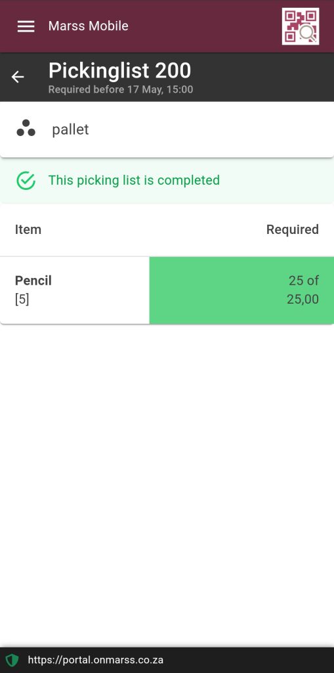This screenshot has height=673, width=334.
Task: Go back using the arrow icon
Action: (x=18, y=77)
